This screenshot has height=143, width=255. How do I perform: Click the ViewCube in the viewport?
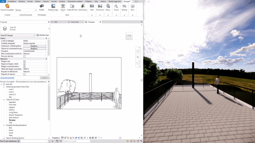129,36
